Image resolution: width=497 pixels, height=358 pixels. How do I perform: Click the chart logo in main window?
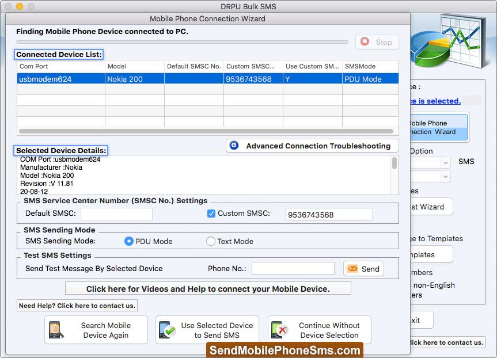(450, 40)
